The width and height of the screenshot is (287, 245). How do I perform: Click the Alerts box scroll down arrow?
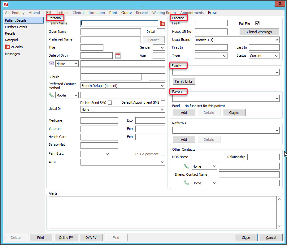point(280,226)
